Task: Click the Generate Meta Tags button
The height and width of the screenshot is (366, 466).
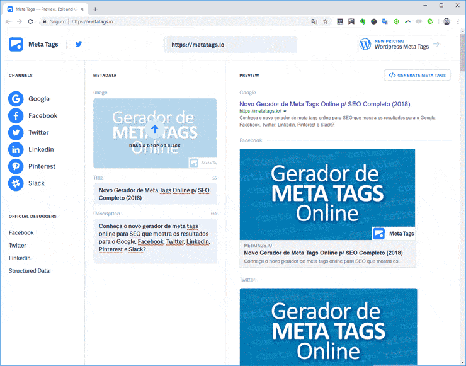Action: coord(418,75)
